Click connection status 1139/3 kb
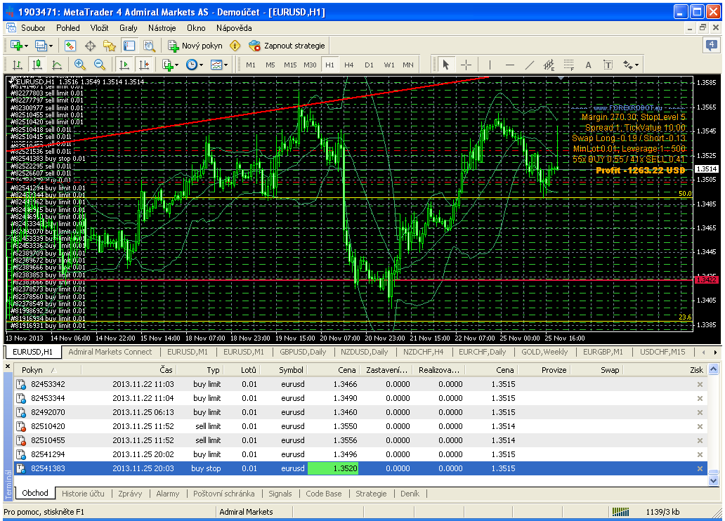This screenshot has width=725, height=521. [x=662, y=512]
